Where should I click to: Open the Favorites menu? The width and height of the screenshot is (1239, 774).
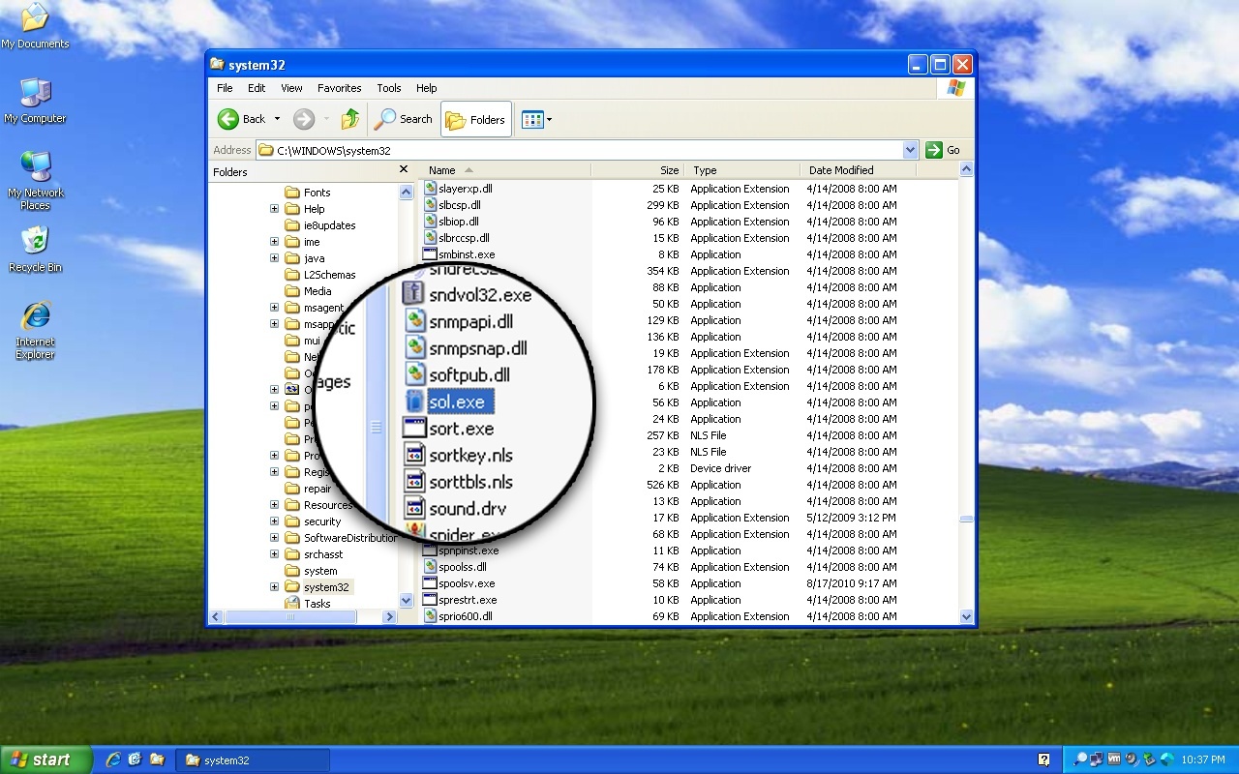point(339,88)
